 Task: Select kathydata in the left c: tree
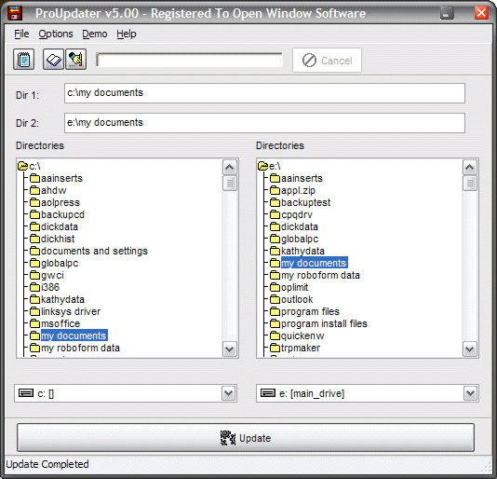tap(57, 299)
